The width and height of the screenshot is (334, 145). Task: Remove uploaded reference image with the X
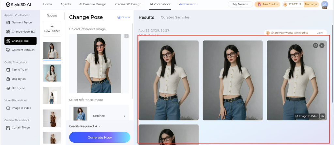point(127,36)
